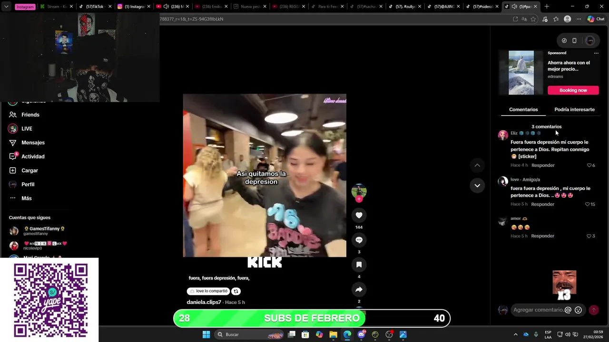Click the Booking now ad button
Viewport: 609px width, 342px height.
[573, 90]
